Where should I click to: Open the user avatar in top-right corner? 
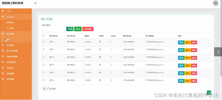pos(215,3)
